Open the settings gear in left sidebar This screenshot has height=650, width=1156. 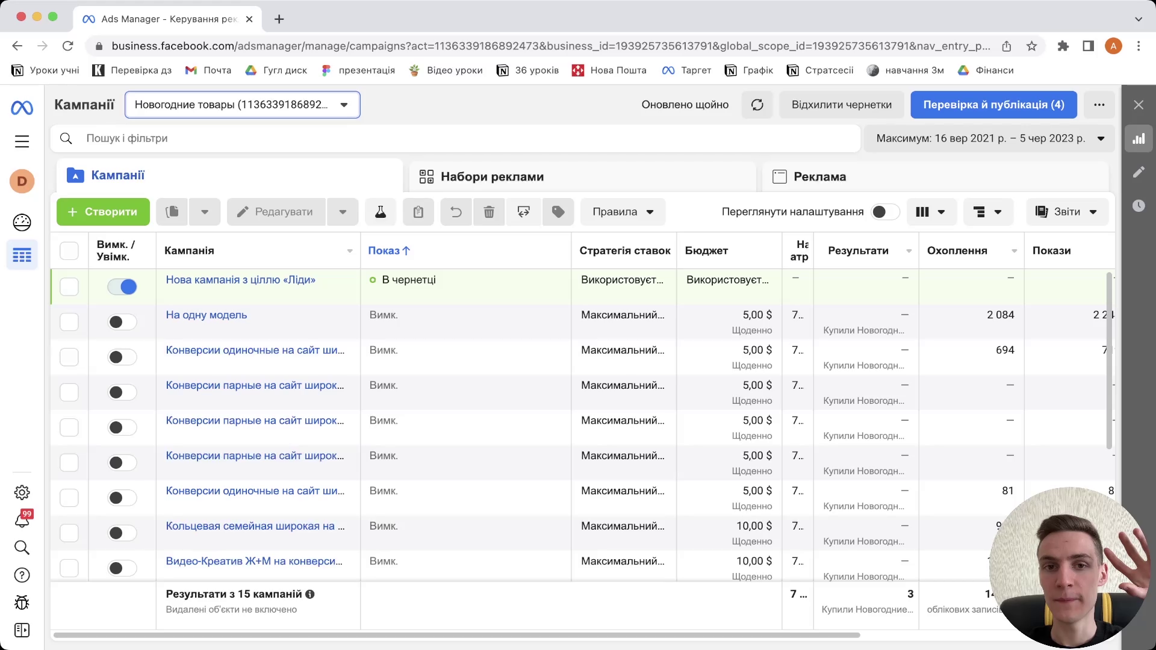tap(22, 492)
